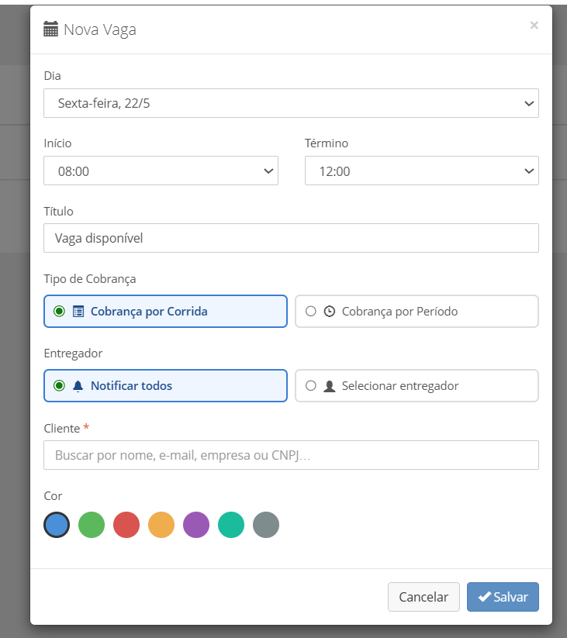Click the Cobrança por Período label text

point(399,312)
